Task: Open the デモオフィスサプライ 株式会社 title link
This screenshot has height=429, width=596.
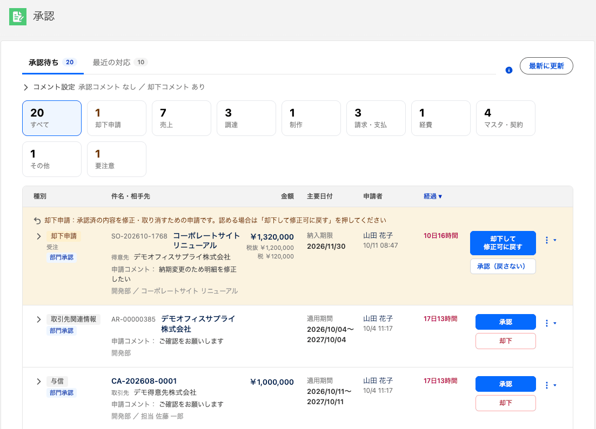Action: point(198,324)
